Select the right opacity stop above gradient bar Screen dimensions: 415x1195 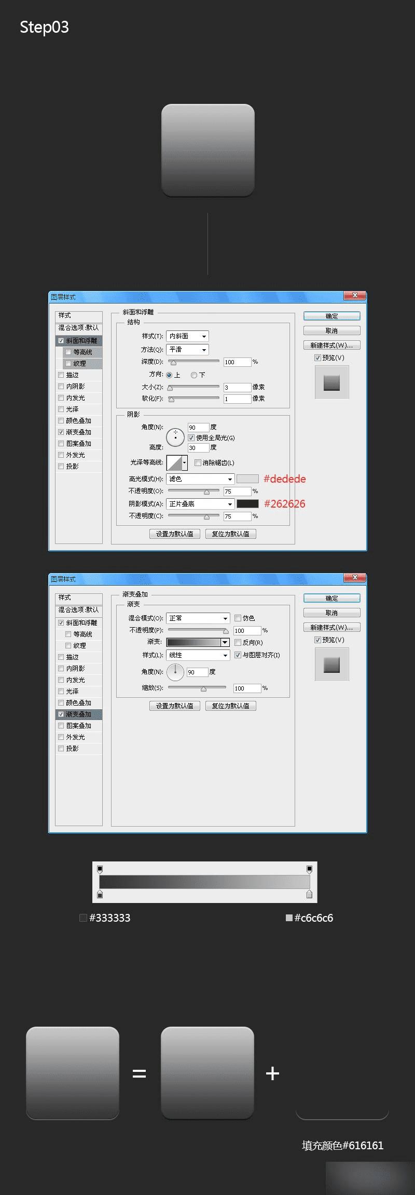pos(309,869)
